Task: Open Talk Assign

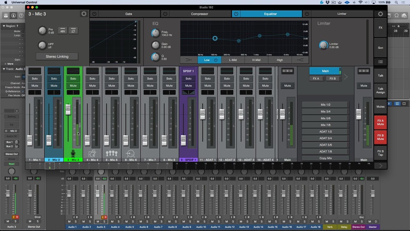Action: tap(381, 90)
